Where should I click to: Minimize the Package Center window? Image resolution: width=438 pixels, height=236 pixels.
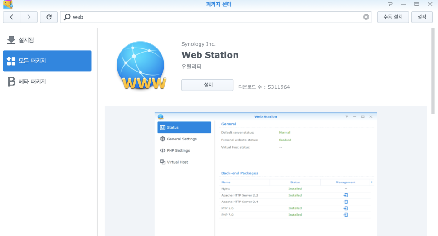403,4
